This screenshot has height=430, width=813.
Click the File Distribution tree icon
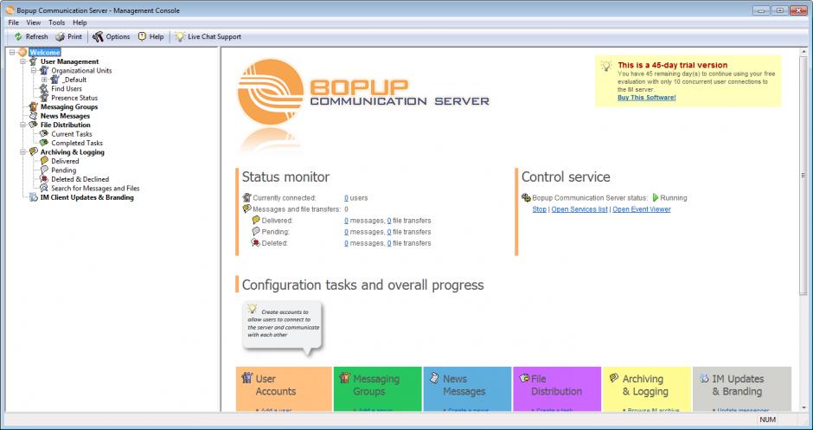coord(33,125)
